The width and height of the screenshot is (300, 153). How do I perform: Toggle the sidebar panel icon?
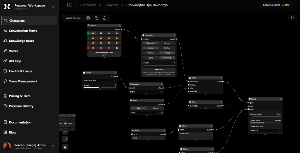tap(69, 5)
